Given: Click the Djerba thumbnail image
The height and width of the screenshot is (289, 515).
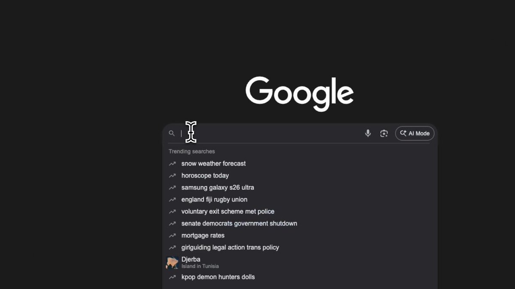Looking at the screenshot, I should click(173, 262).
